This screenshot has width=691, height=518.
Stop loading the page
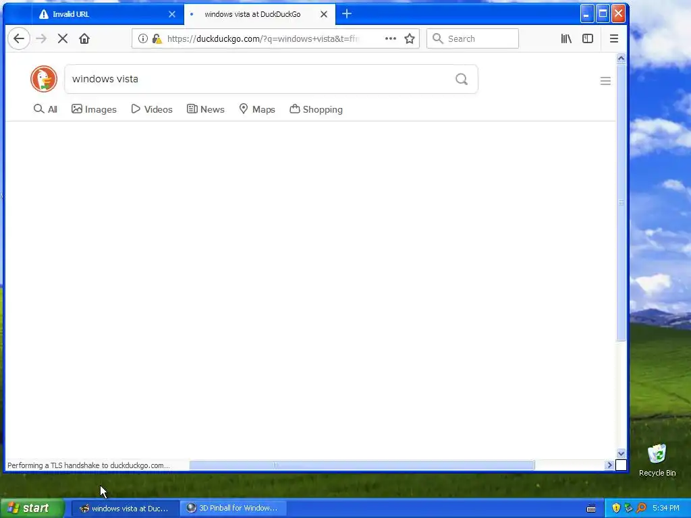pyautogui.click(x=63, y=38)
